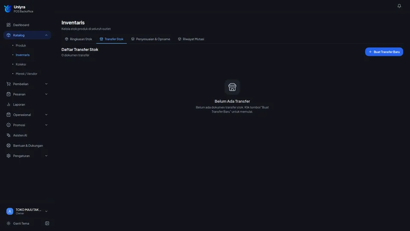Click the Pengaturan gear icon

click(x=9, y=156)
